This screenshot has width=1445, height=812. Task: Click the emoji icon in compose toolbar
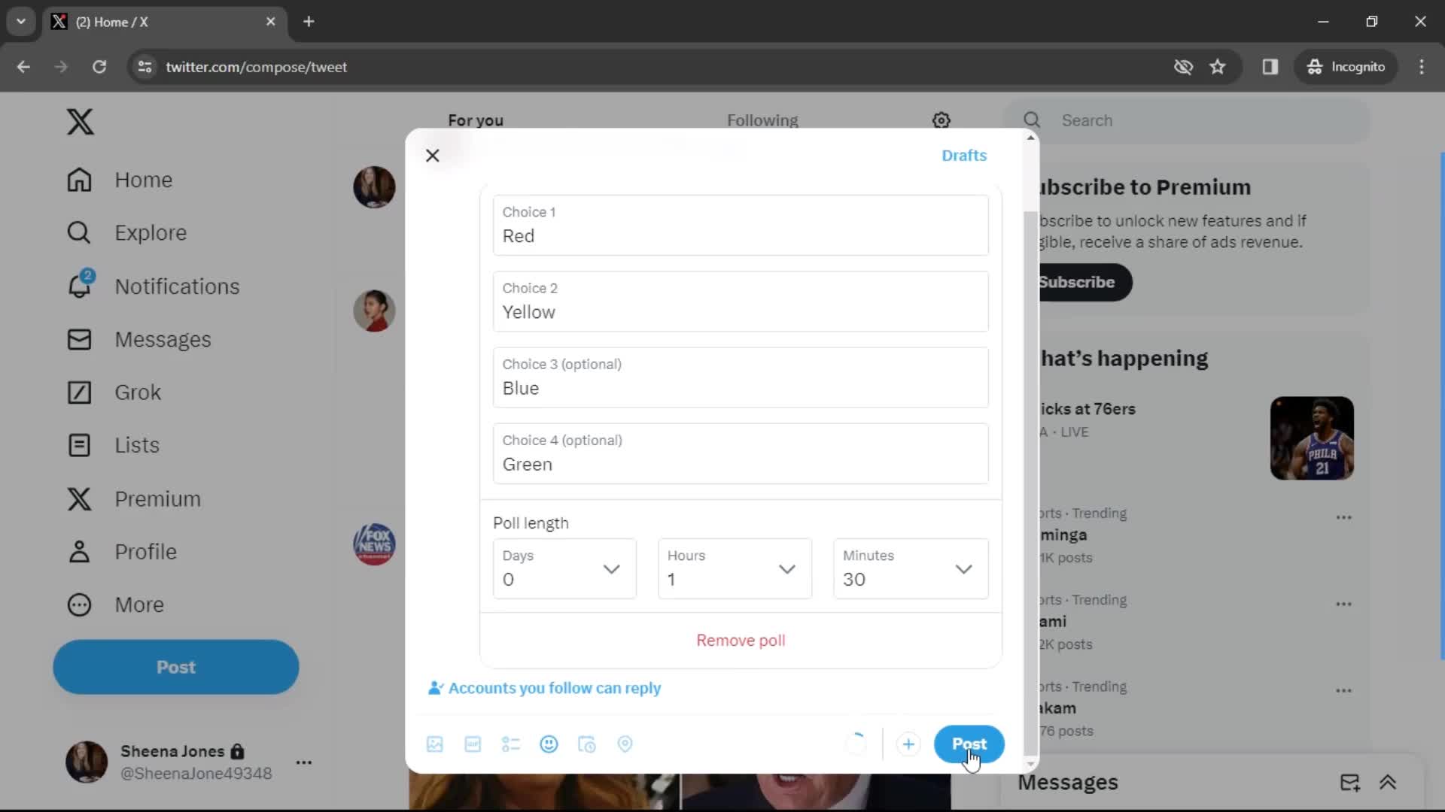[549, 744]
